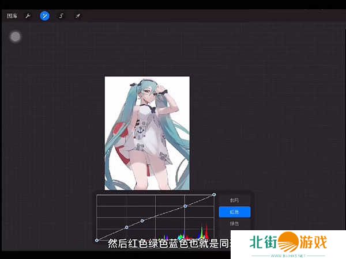346x259 pixels.
Task: Click the white subtitle text
Action: 167,244
